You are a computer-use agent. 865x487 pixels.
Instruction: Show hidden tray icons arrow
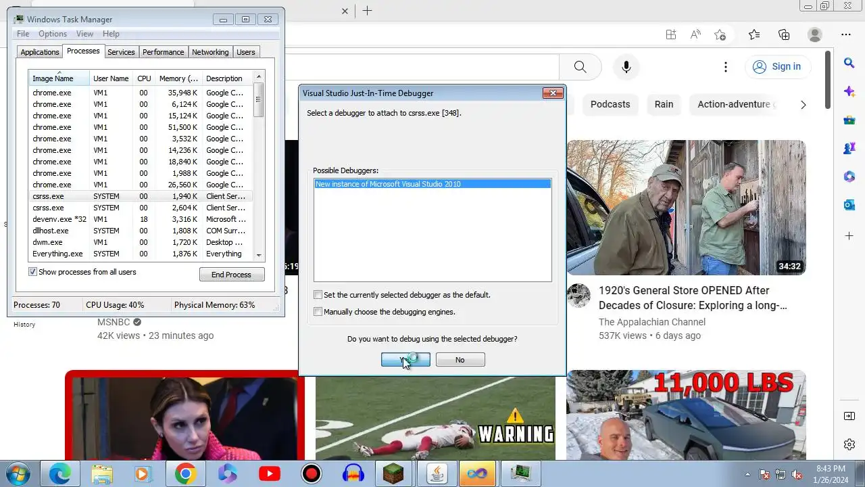click(x=747, y=474)
